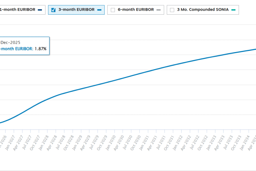Click the 6-month EURIBOR legend label text
256x171 pixels.
pyautogui.click(x=136, y=10)
